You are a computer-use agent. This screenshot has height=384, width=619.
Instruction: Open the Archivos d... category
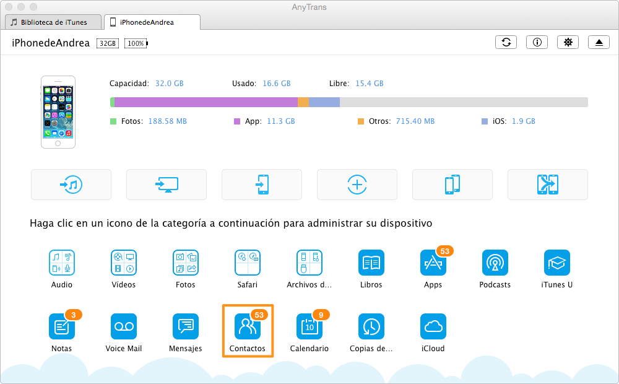tap(309, 263)
